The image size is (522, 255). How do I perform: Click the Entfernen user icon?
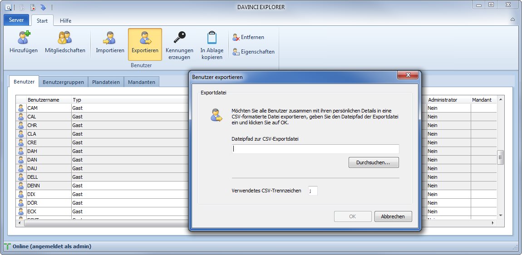(x=236, y=37)
